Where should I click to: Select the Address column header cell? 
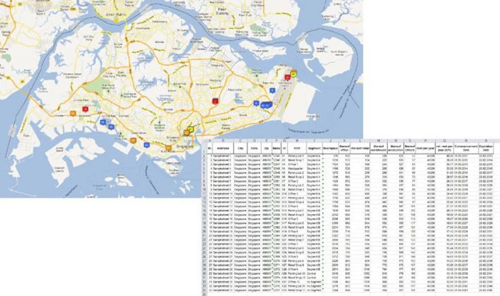223,148
